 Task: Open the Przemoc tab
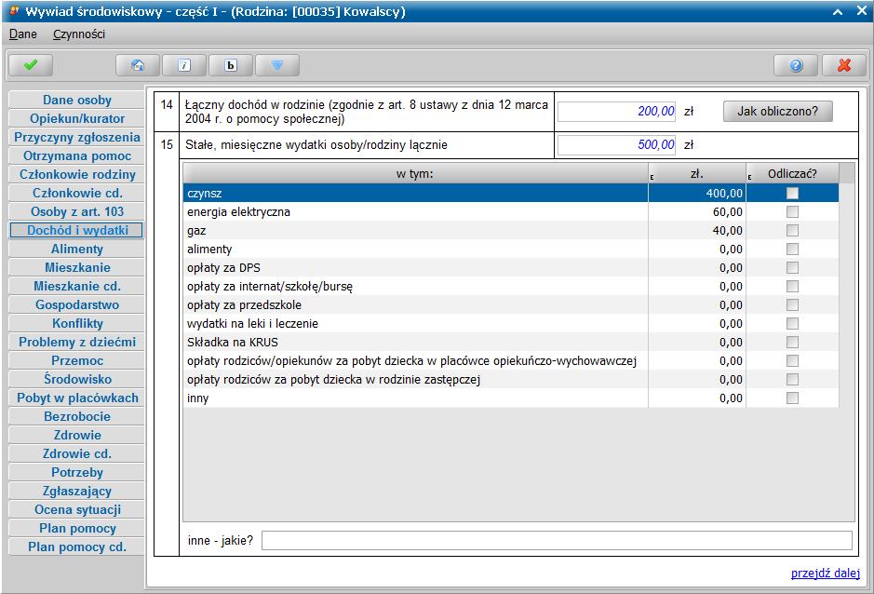77,360
